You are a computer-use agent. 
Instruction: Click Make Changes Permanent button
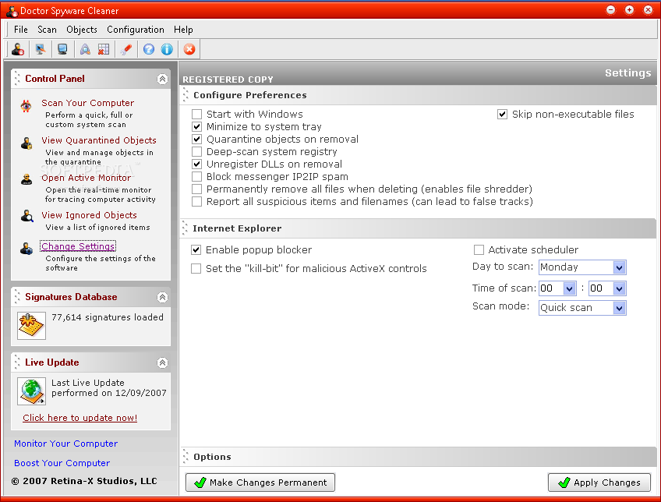click(260, 483)
